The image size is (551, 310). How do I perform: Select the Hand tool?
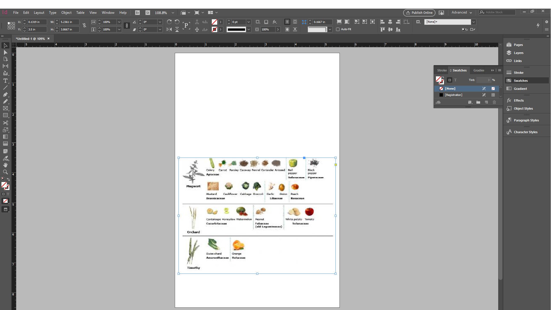(5, 165)
